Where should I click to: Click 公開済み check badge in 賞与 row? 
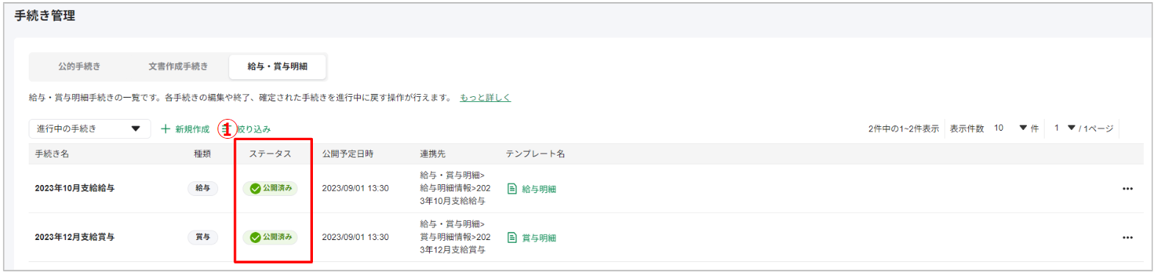(270, 238)
